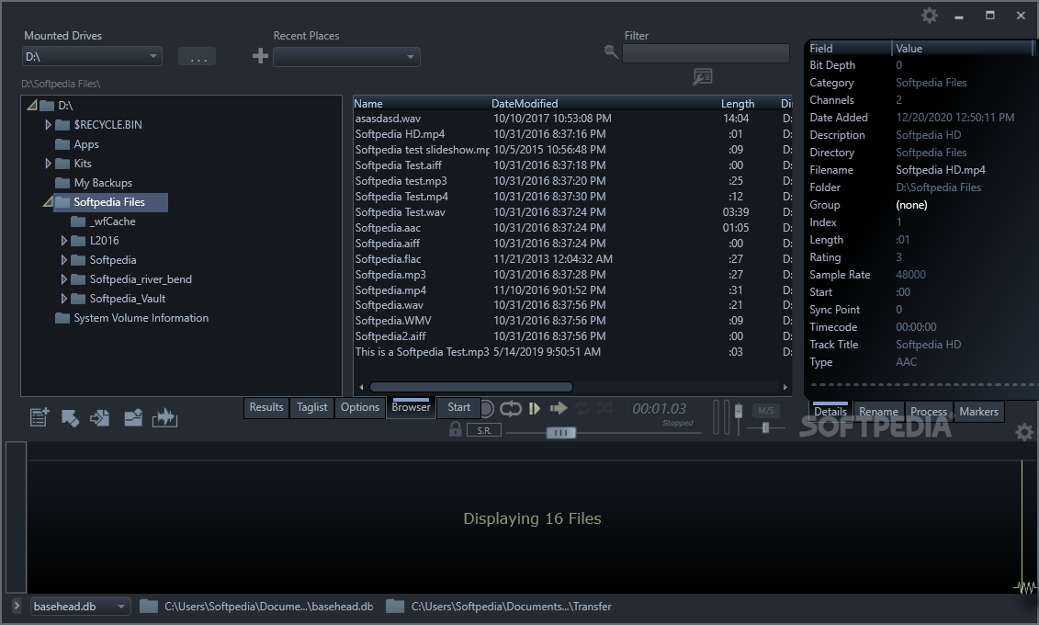
Task: Collapse the Softpedia Files folder
Action: pyautogui.click(x=47, y=202)
